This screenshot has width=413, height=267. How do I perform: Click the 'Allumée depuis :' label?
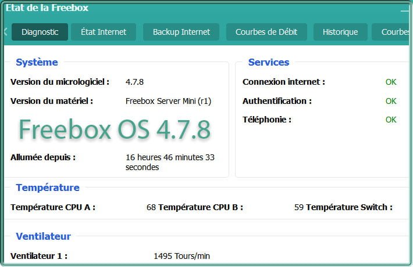click(x=43, y=157)
